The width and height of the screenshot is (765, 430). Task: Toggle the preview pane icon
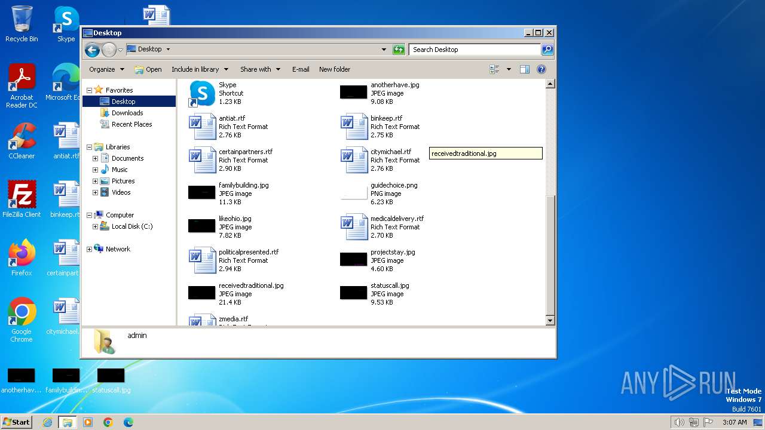pyautogui.click(x=524, y=69)
